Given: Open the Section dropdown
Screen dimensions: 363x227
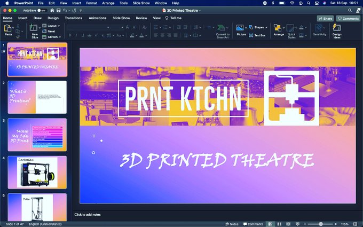Looking at the screenshot, I should tap(52, 37).
